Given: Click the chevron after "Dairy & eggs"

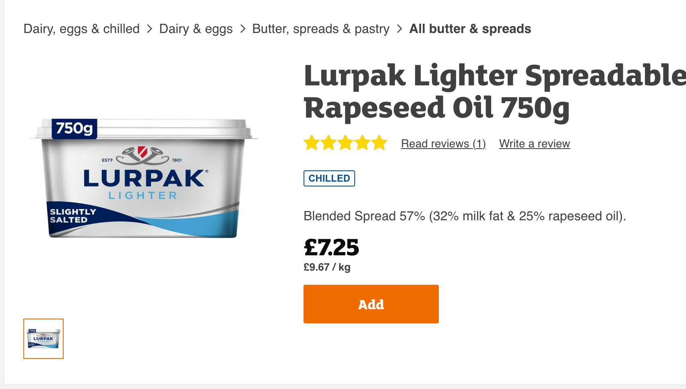Looking at the screenshot, I should [x=242, y=29].
